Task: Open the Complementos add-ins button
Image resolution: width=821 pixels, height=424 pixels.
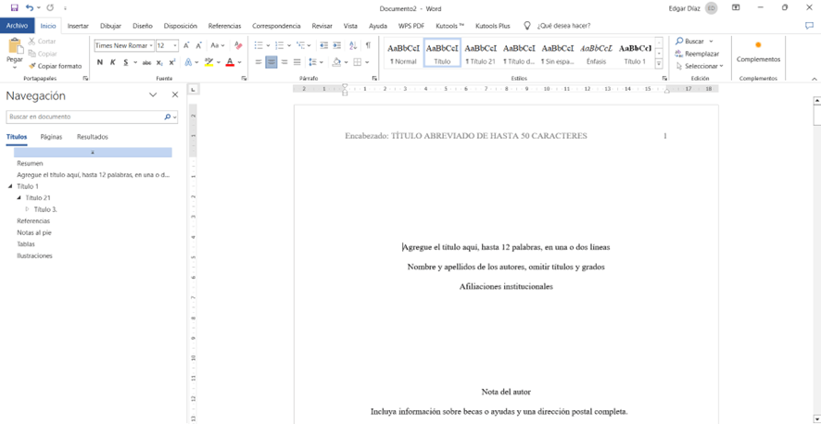Action: click(758, 52)
